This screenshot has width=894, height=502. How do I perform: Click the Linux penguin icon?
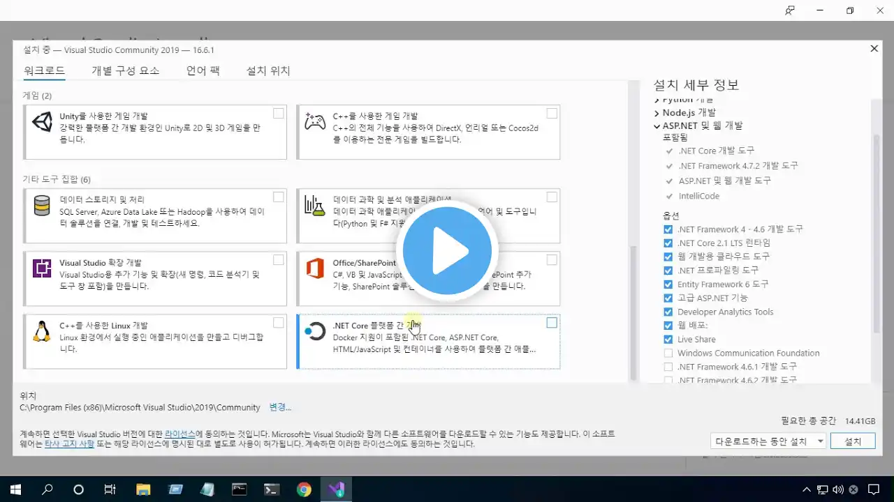(x=42, y=331)
